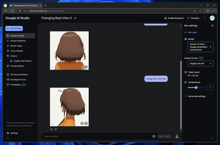Click the Token count label
220x145 pixels.
pos(194,72)
